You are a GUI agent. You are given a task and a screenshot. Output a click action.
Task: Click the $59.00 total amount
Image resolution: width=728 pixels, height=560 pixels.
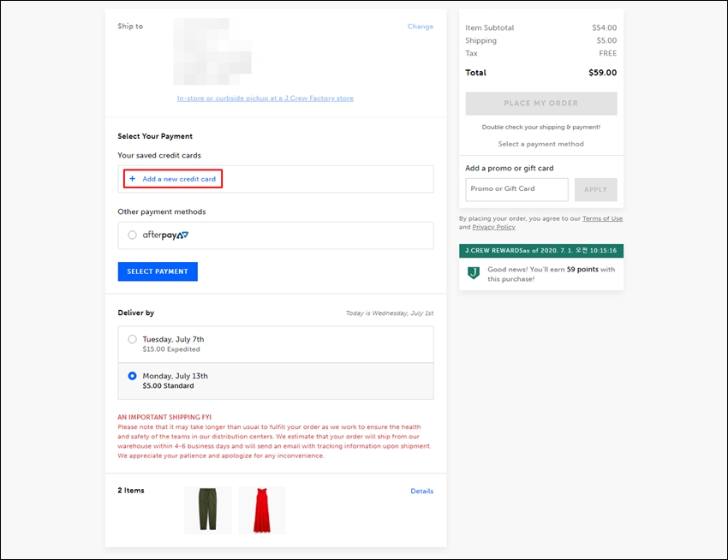[603, 73]
